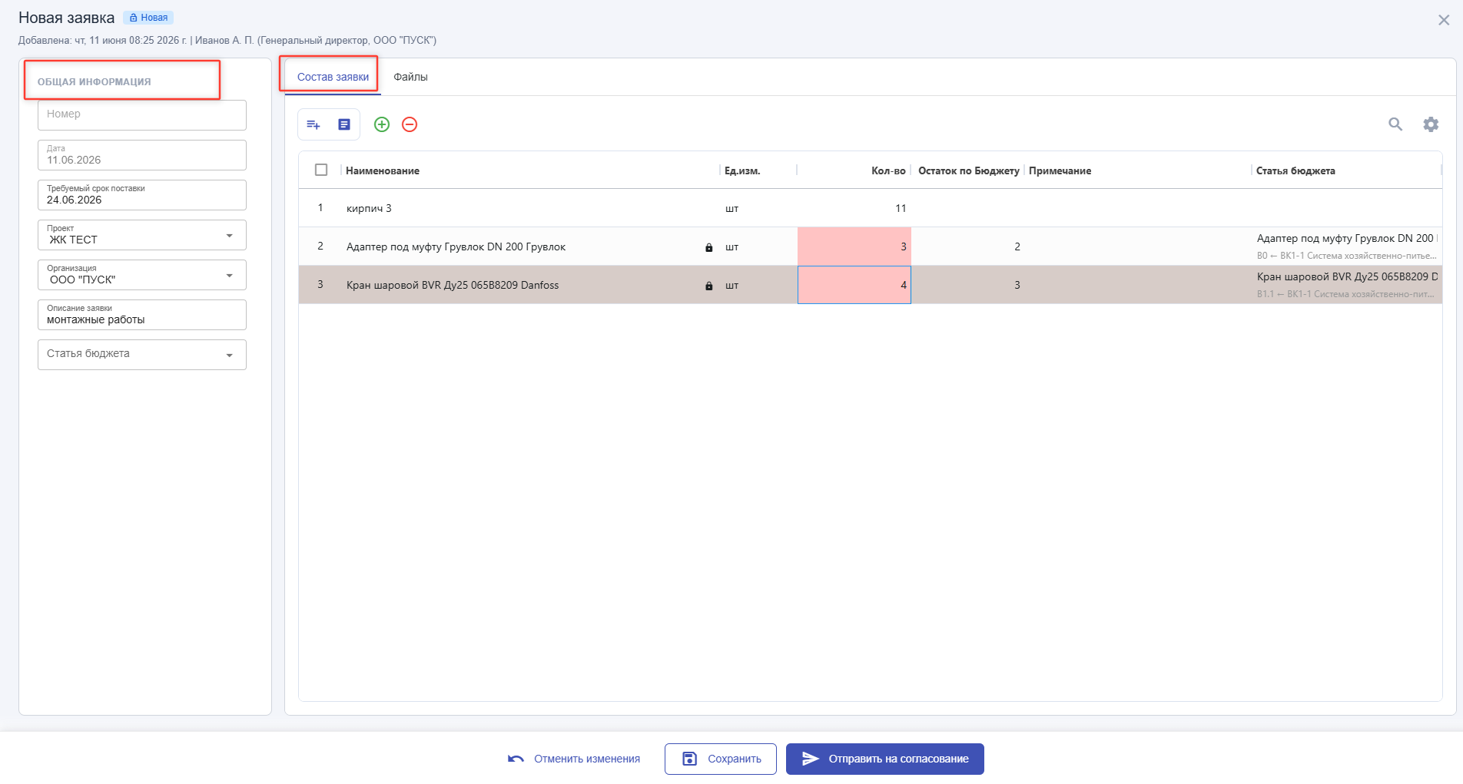Close the Новая заявка dialog
This screenshot has width=1463, height=784.
(1444, 20)
